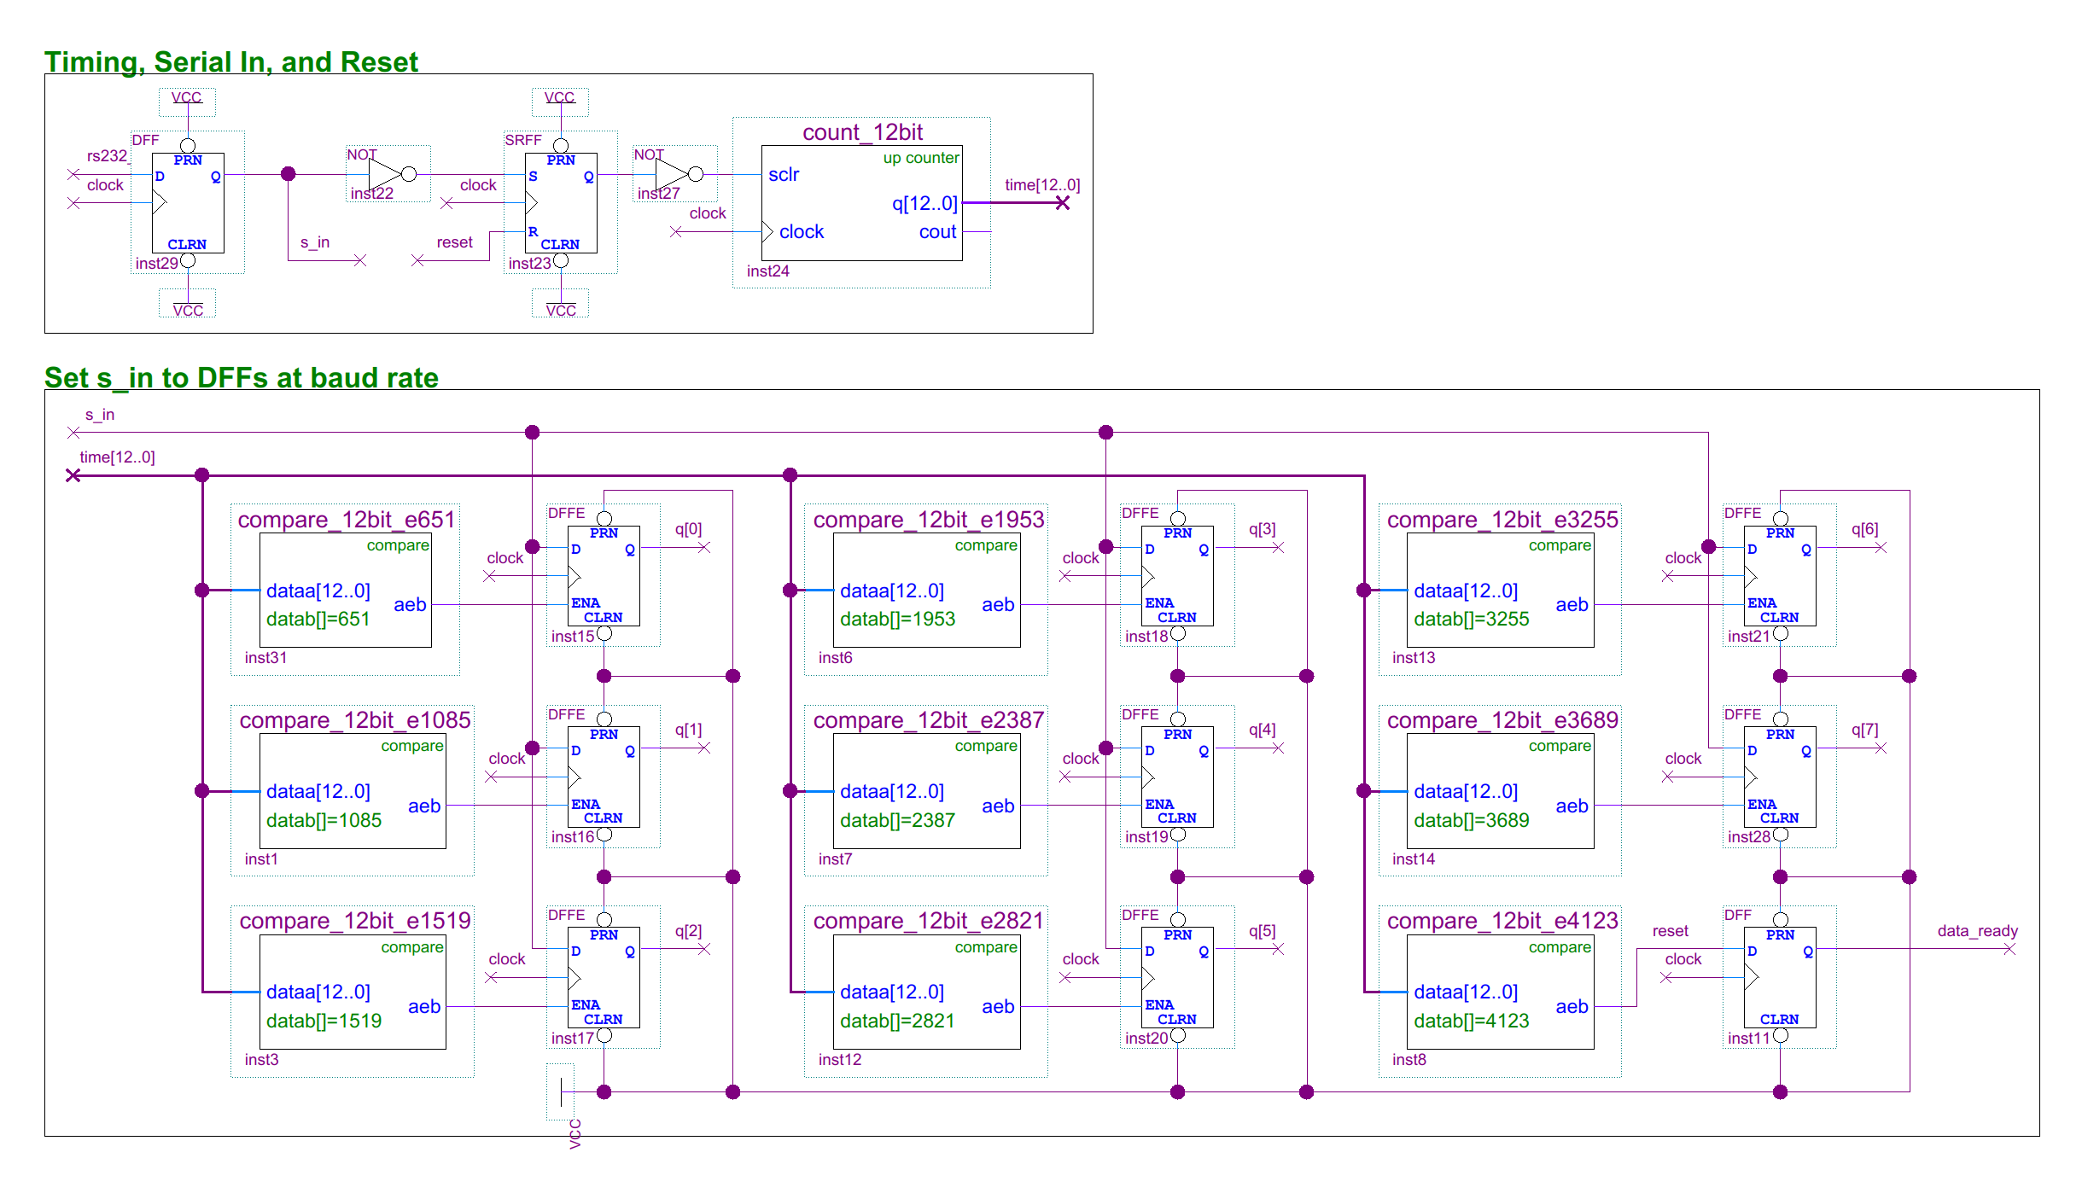The width and height of the screenshot is (2088, 1199).
Task: Select the time[12..0] bus label in the lower section
Action: [117, 457]
